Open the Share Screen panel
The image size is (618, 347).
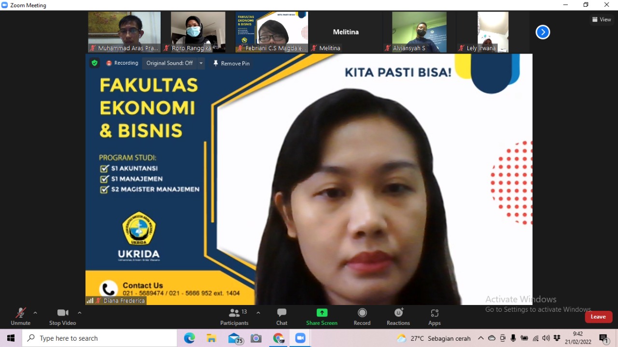coord(322,316)
